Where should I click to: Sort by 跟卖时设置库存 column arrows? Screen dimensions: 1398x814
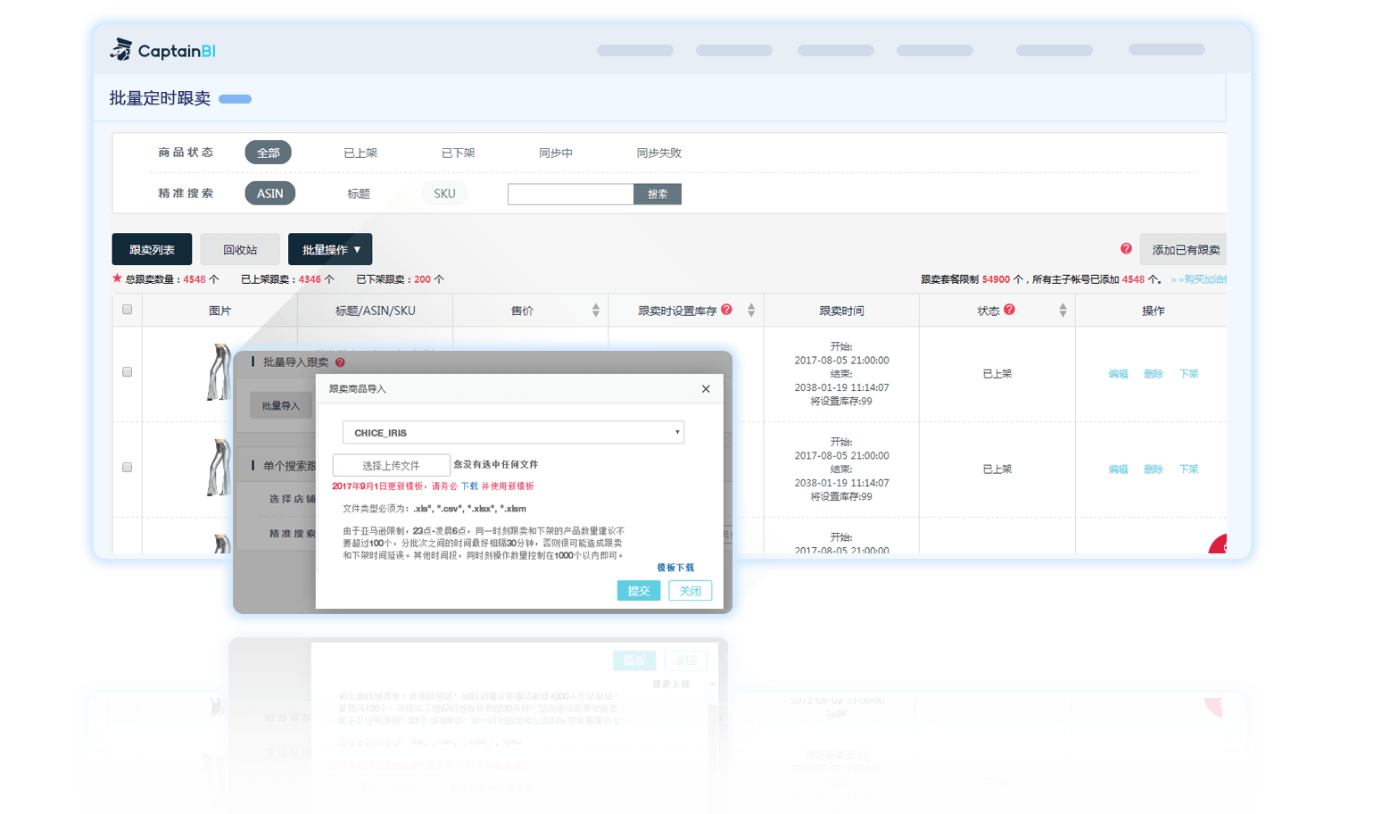point(751,311)
